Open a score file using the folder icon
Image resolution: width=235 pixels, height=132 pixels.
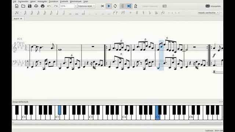(x=23, y=6)
